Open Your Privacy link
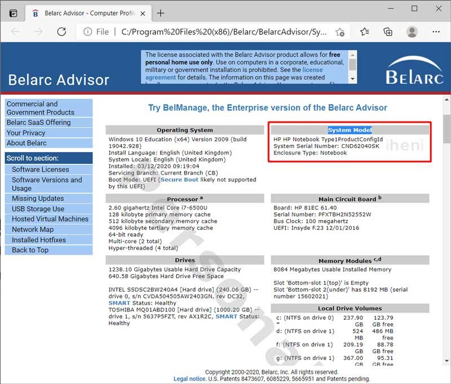The image size is (451, 384). 48,133
